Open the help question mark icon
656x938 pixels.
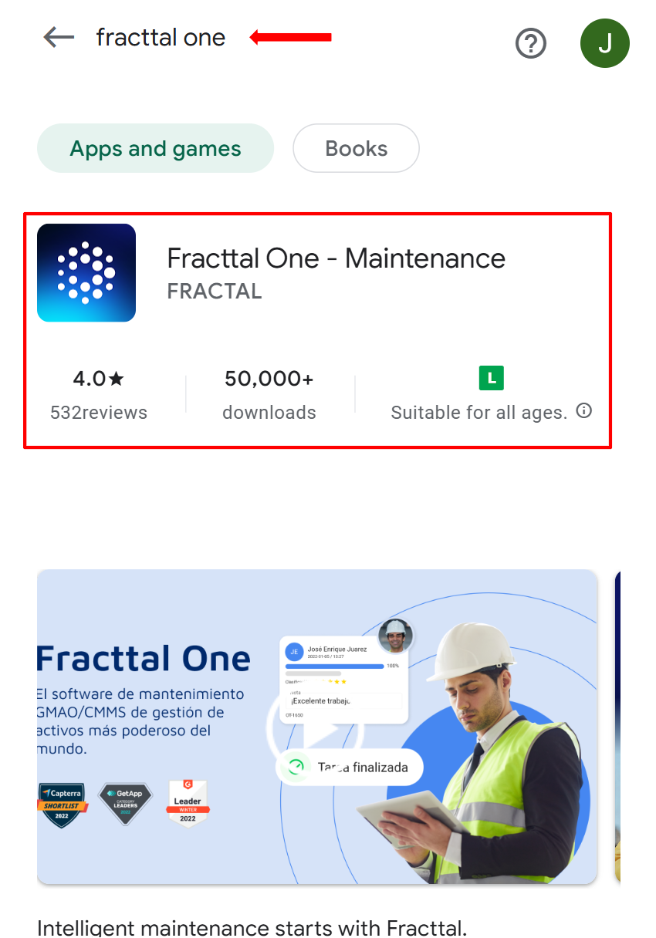[530, 43]
